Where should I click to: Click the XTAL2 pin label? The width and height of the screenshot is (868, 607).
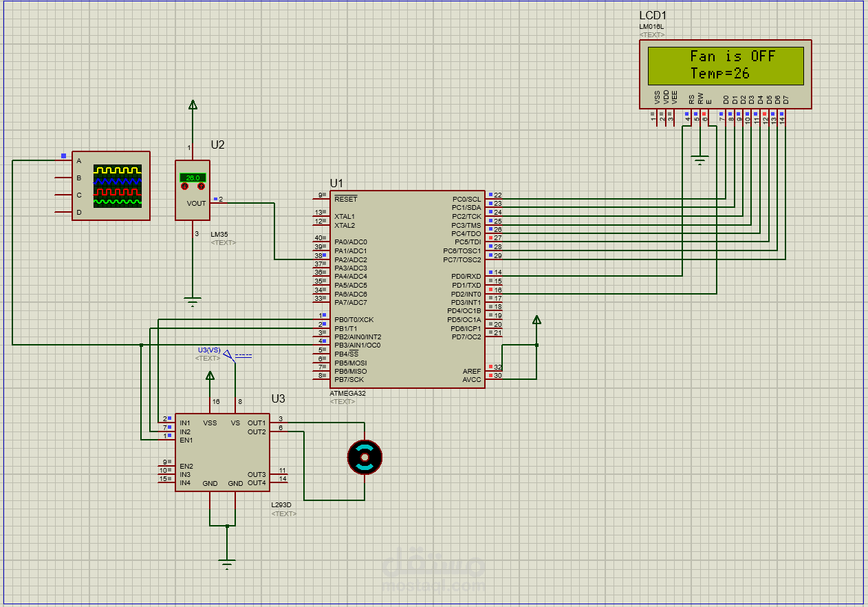[345, 225]
